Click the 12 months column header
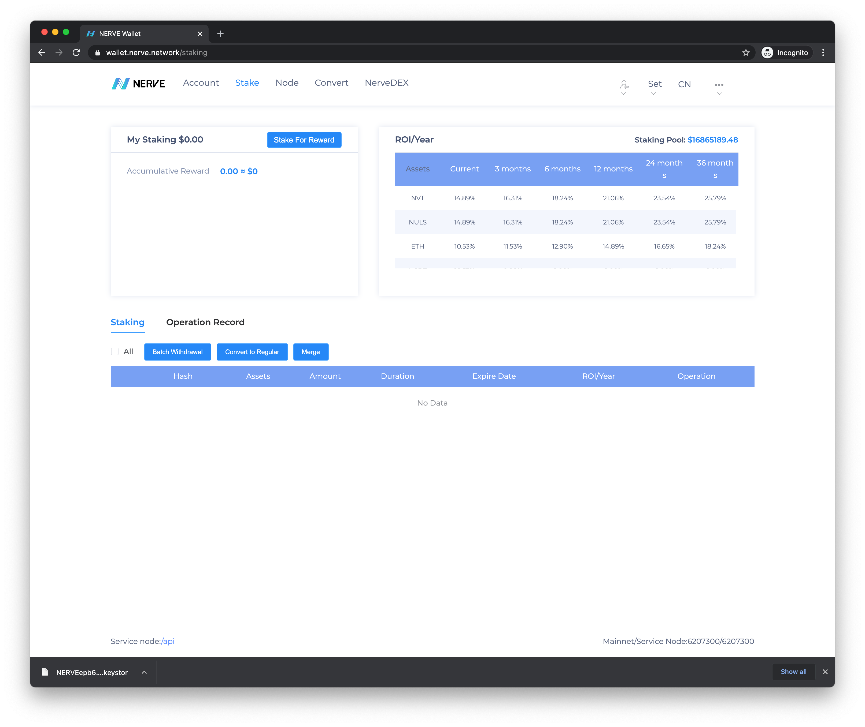 click(613, 168)
